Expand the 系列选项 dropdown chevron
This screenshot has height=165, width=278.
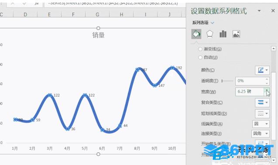[213, 23]
